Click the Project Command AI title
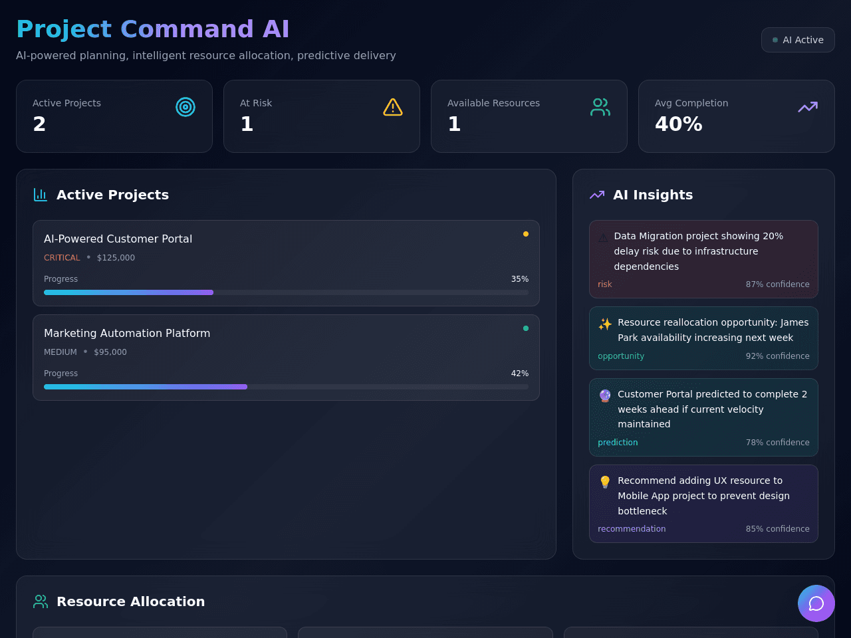 pos(153,29)
